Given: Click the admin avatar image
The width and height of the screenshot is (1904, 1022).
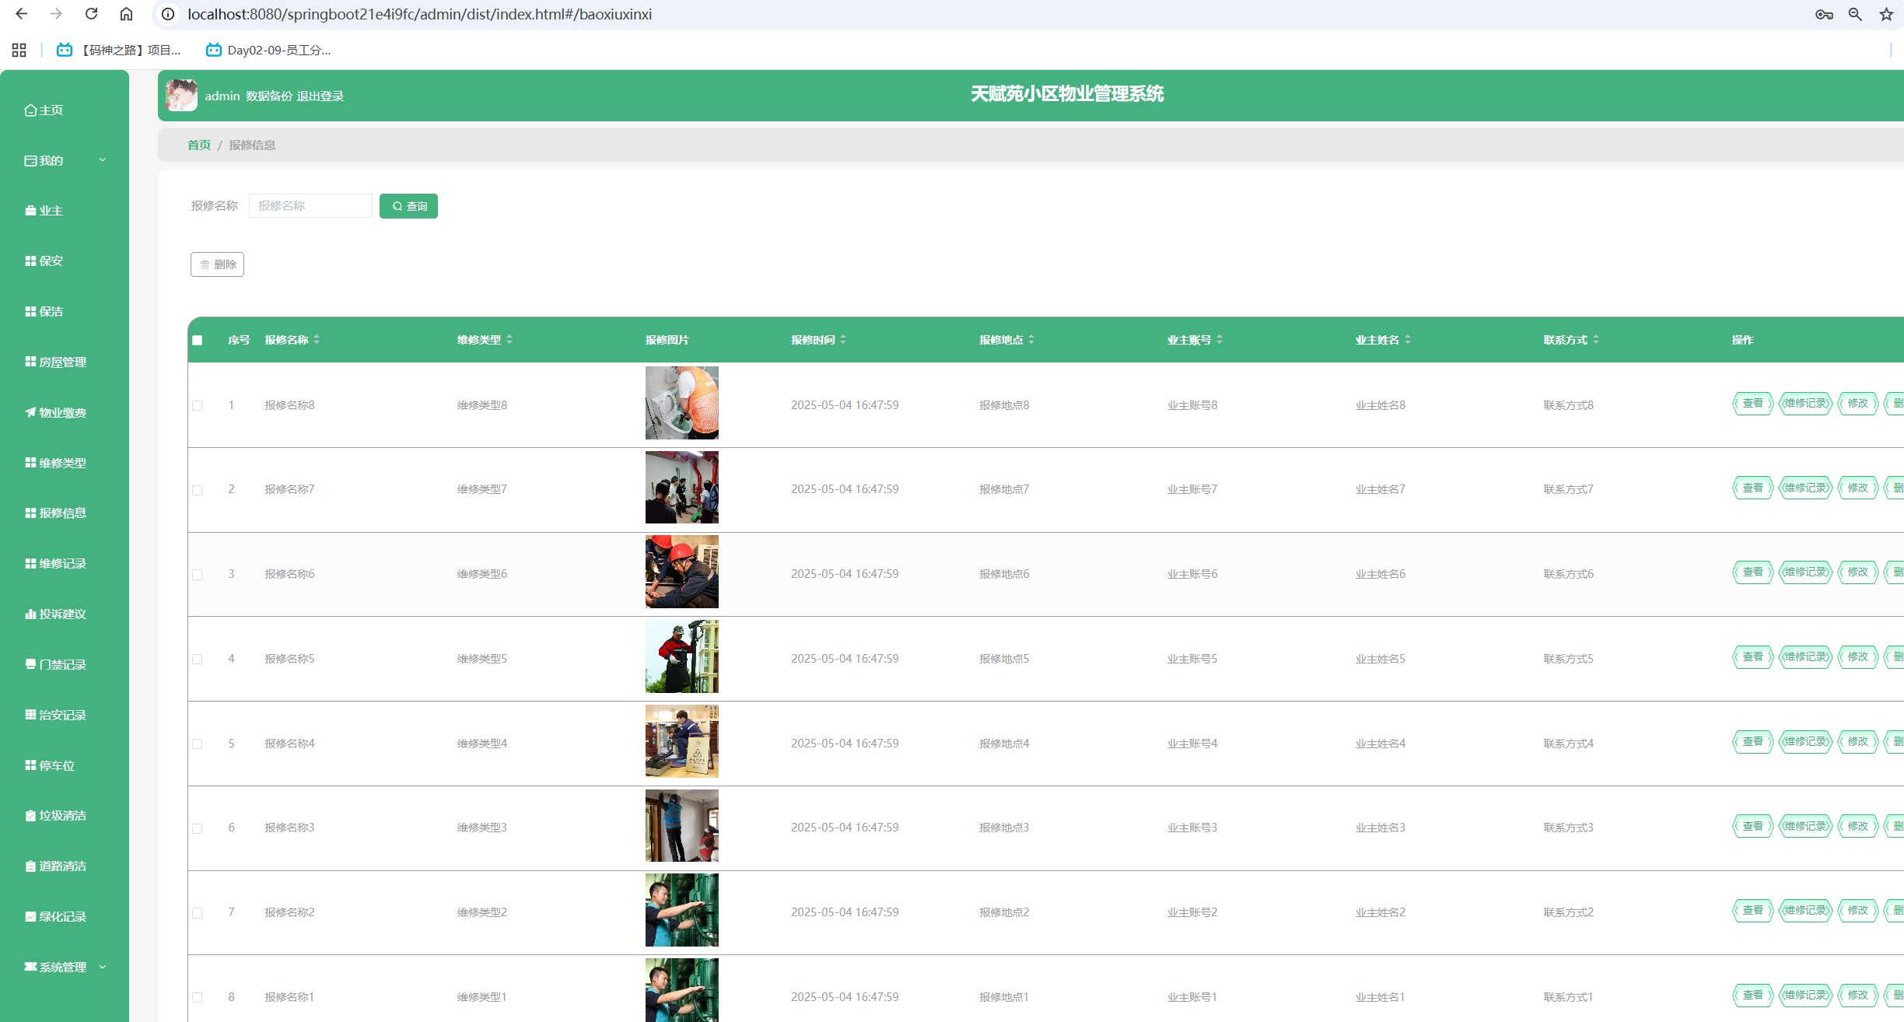Looking at the screenshot, I should click(181, 96).
